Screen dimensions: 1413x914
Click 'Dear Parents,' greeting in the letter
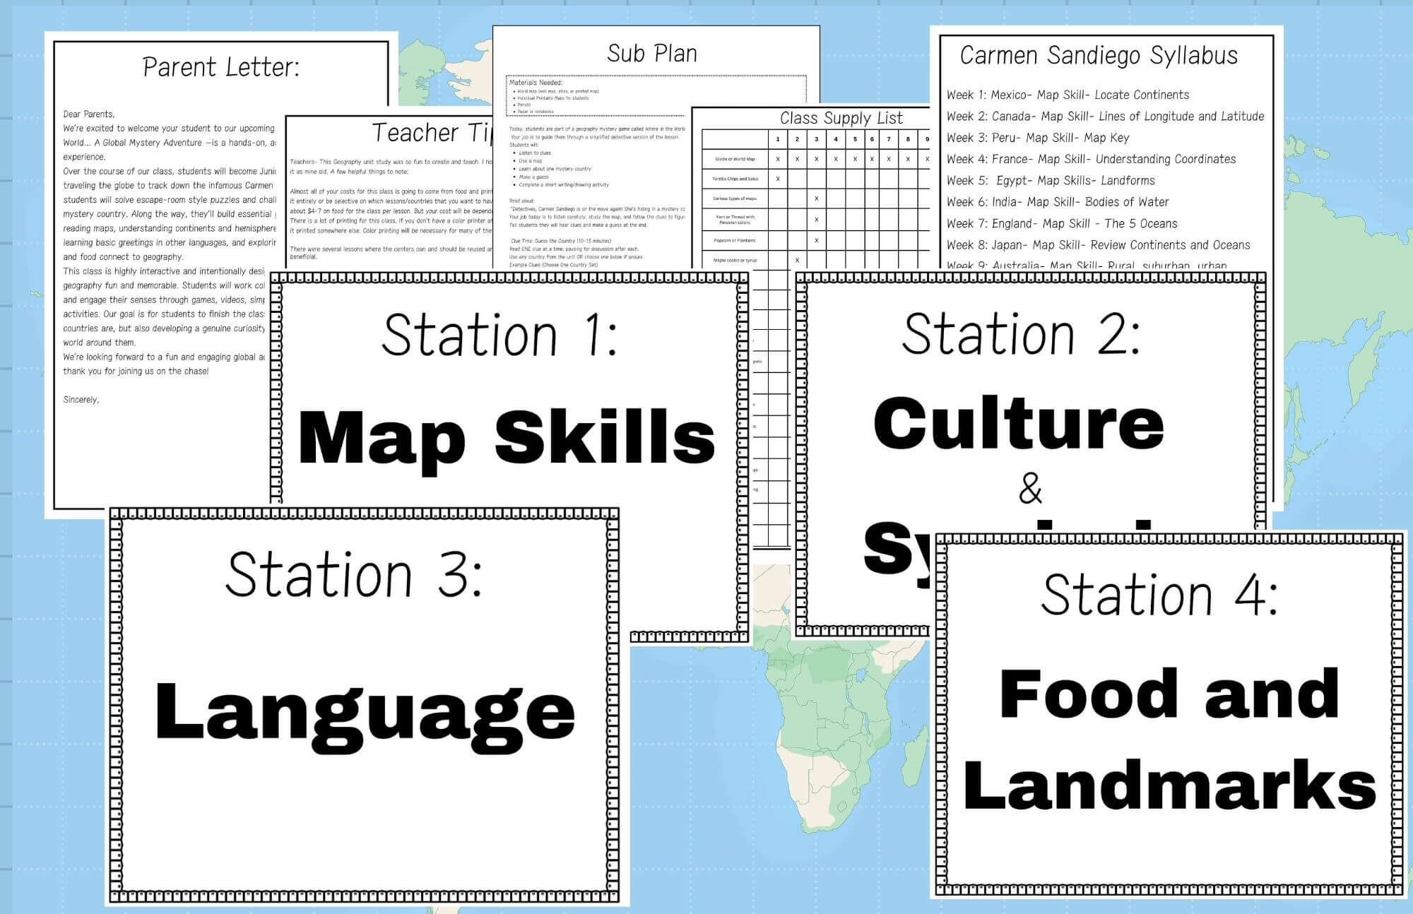pos(89,114)
